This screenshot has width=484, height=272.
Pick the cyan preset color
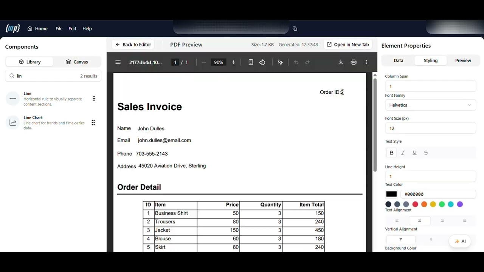(x=451, y=204)
